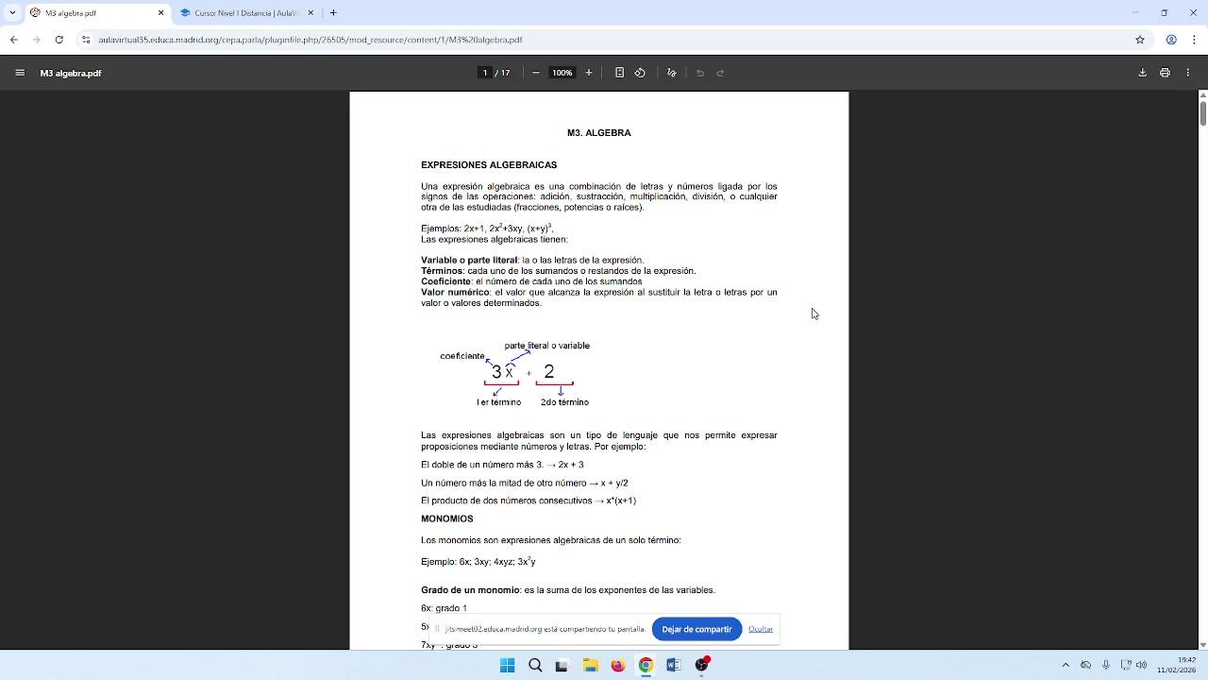Open Microsoft Word from the taskbar
Screen dimensions: 1208x680
pos(674,665)
